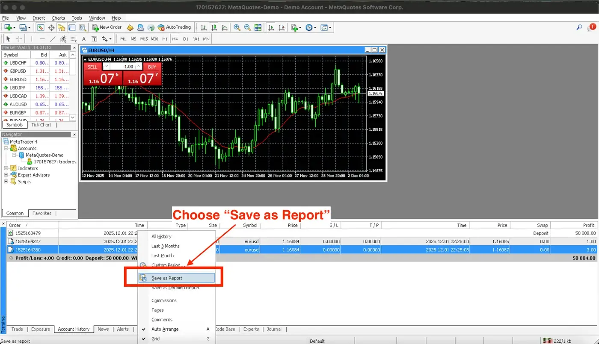Viewport: 599px width, 344px height.
Task: Select the line chart icon
Action: [225, 27]
